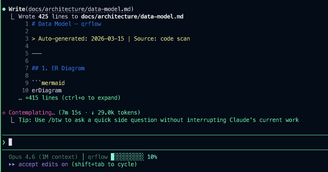Click the double-arrow accept edits icon
The width and height of the screenshot is (328, 172).
12,164
